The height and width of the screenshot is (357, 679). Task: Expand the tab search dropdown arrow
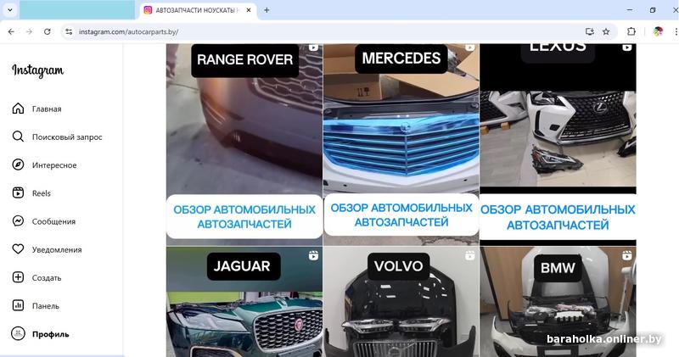tap(9, 10)
